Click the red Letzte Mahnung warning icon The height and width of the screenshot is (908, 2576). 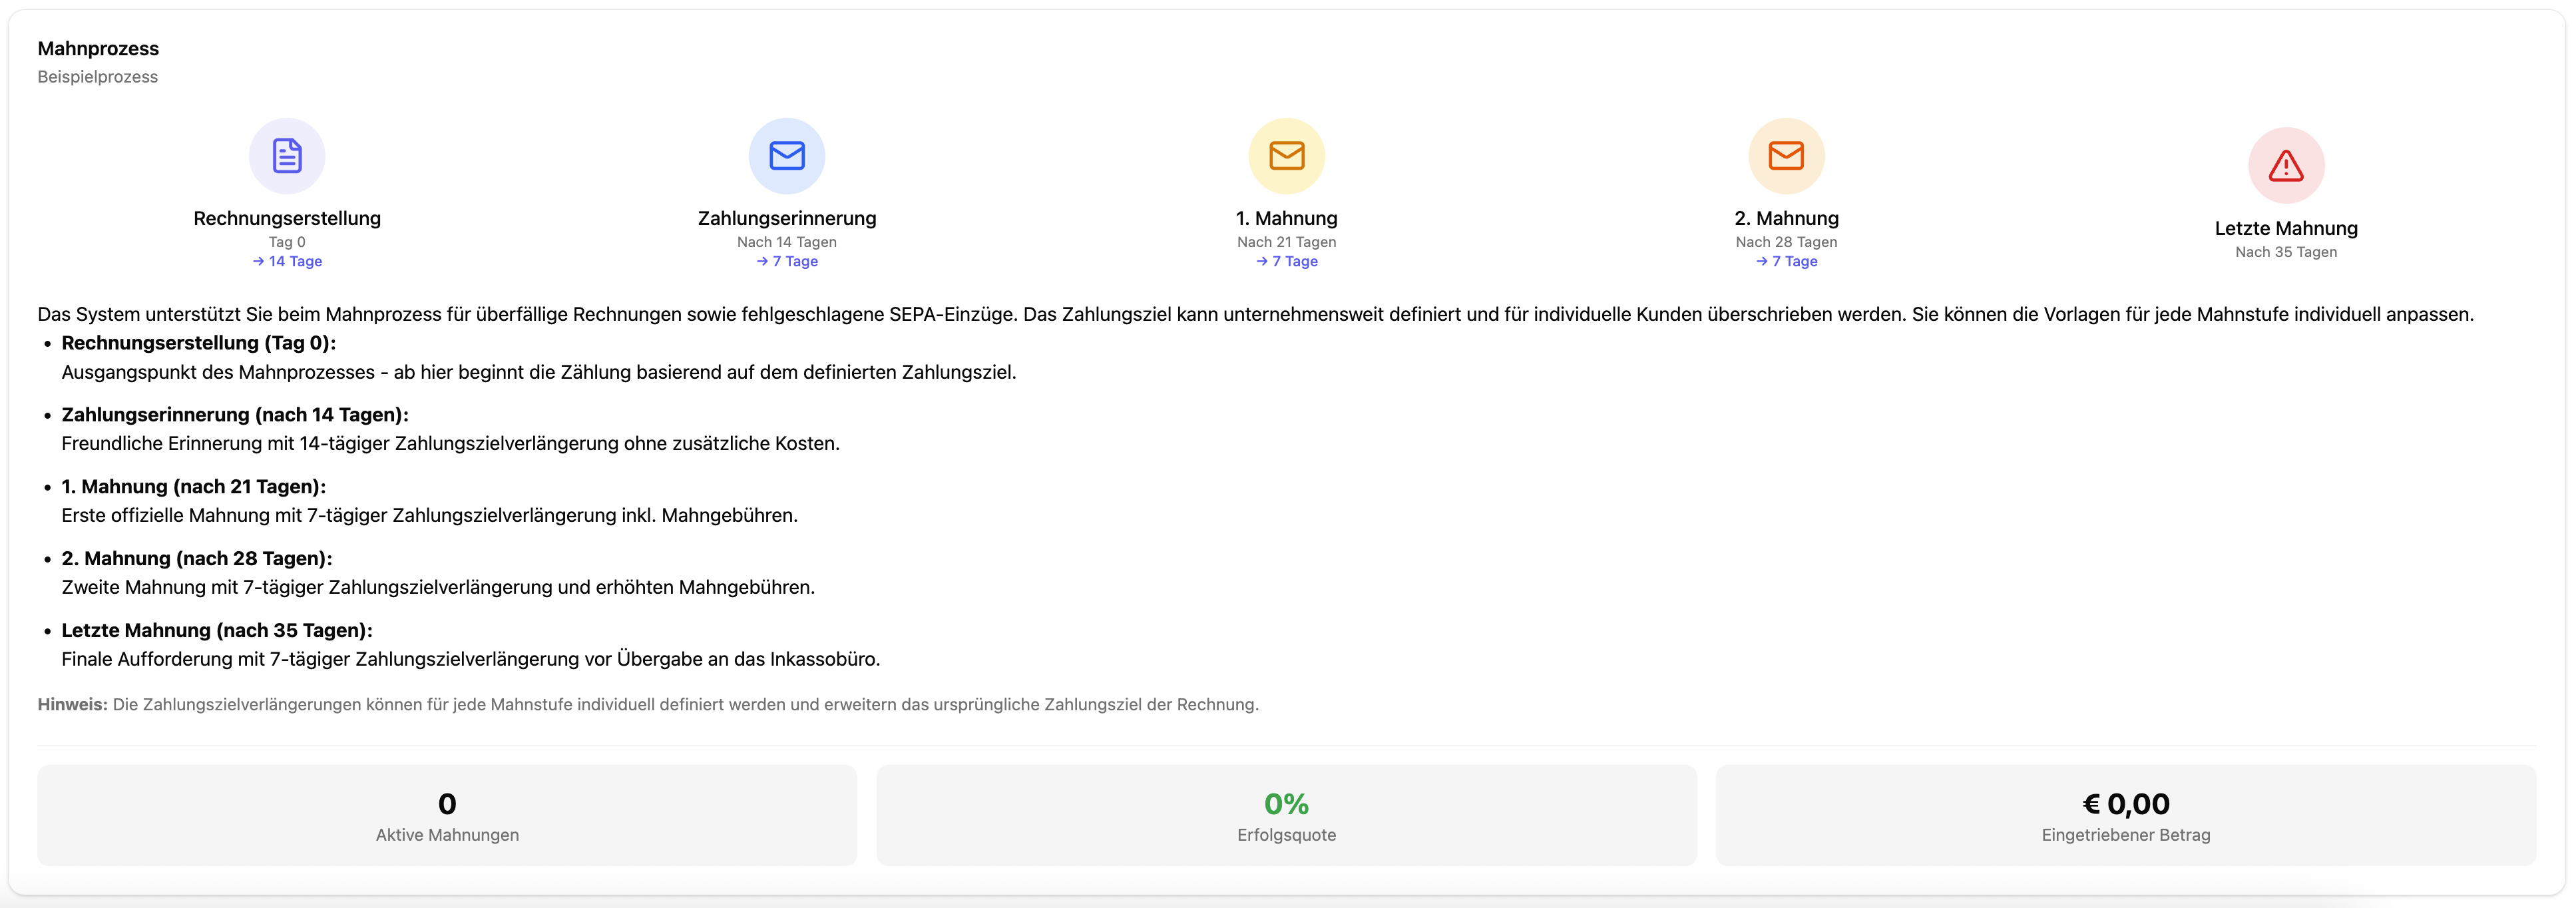click(2285, 166)
